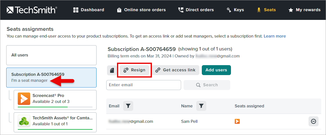Image resolution: width=326 pixels, height=135 pixels.
Task: Click the gmail.com email in user row
Action: [x=131, y=121]
